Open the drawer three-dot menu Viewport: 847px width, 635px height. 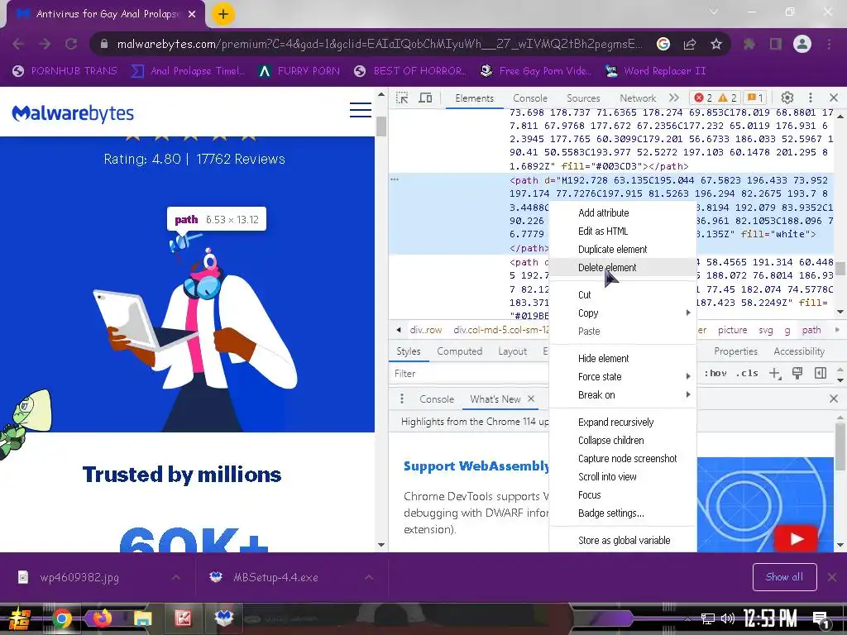(402, 399)
